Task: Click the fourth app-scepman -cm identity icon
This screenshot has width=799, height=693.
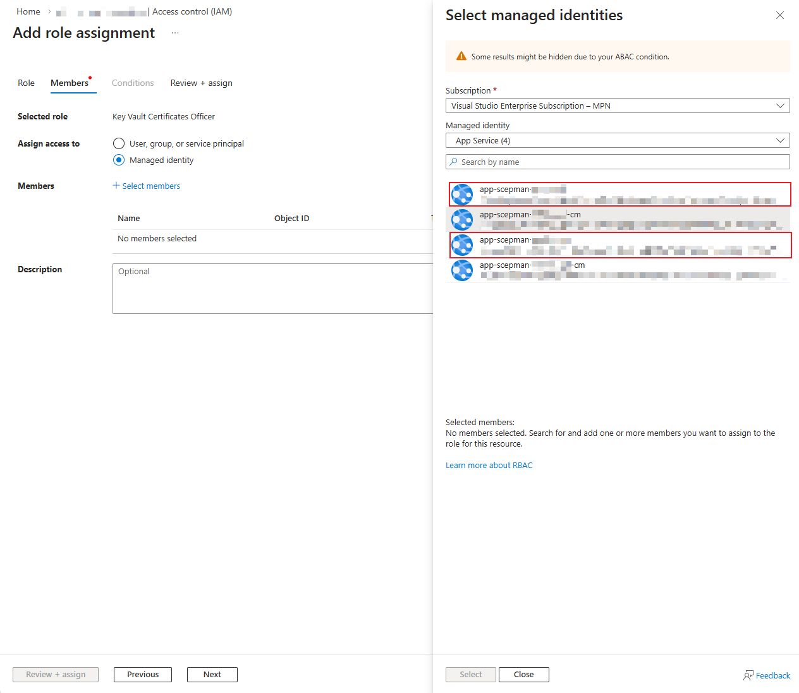Action: pyautogui.click(x=462, y=270)
